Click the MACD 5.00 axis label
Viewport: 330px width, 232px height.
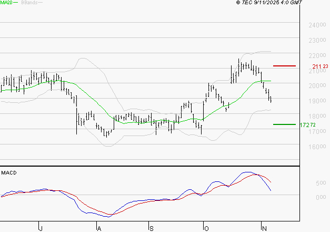coord(321,183)
